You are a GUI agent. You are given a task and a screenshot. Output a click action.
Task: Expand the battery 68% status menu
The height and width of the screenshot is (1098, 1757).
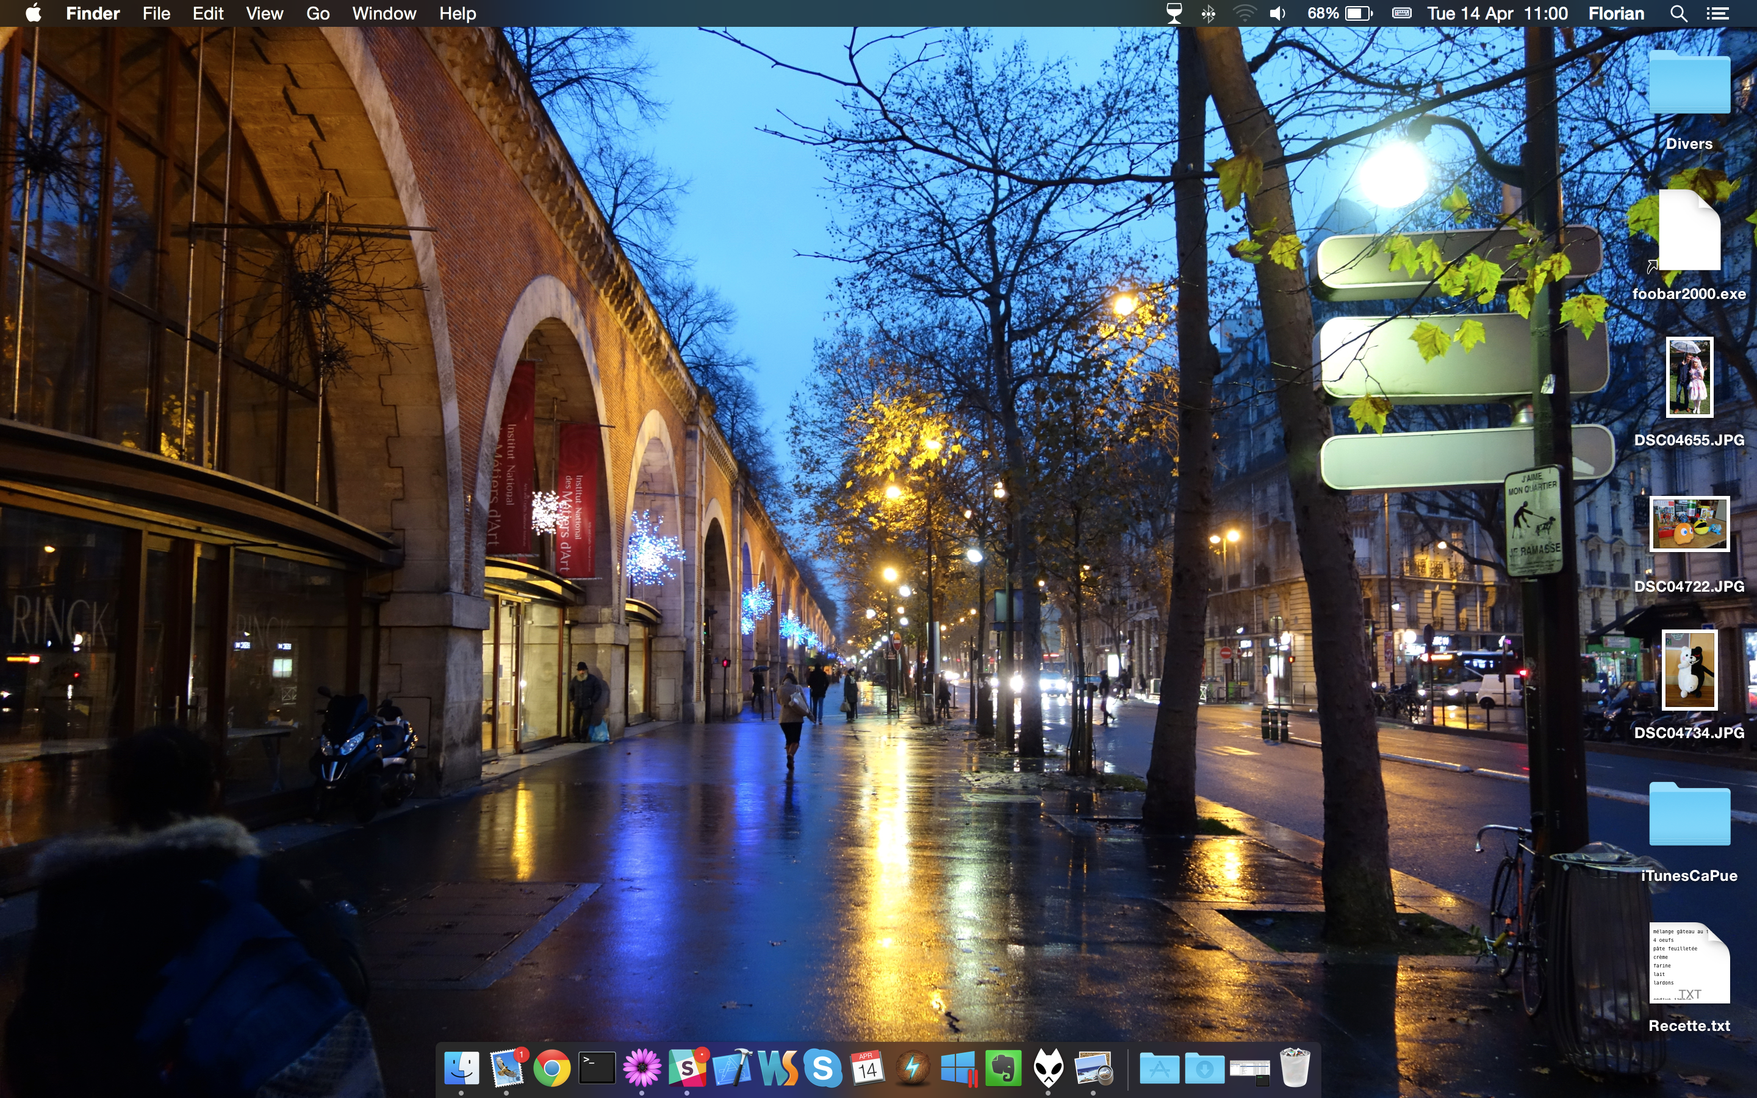tap(1340, 13)
